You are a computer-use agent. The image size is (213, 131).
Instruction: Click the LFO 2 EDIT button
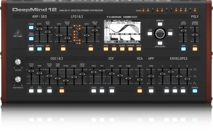pos(91,49)
